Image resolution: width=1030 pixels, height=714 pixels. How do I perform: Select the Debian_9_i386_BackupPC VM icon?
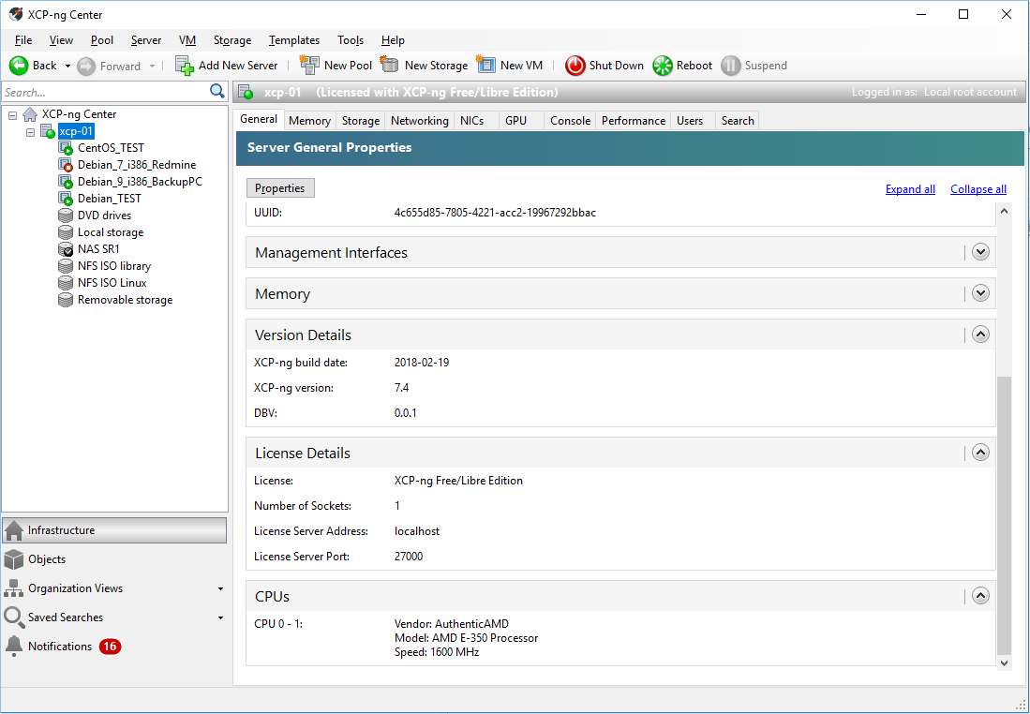(x=65, y=181)
